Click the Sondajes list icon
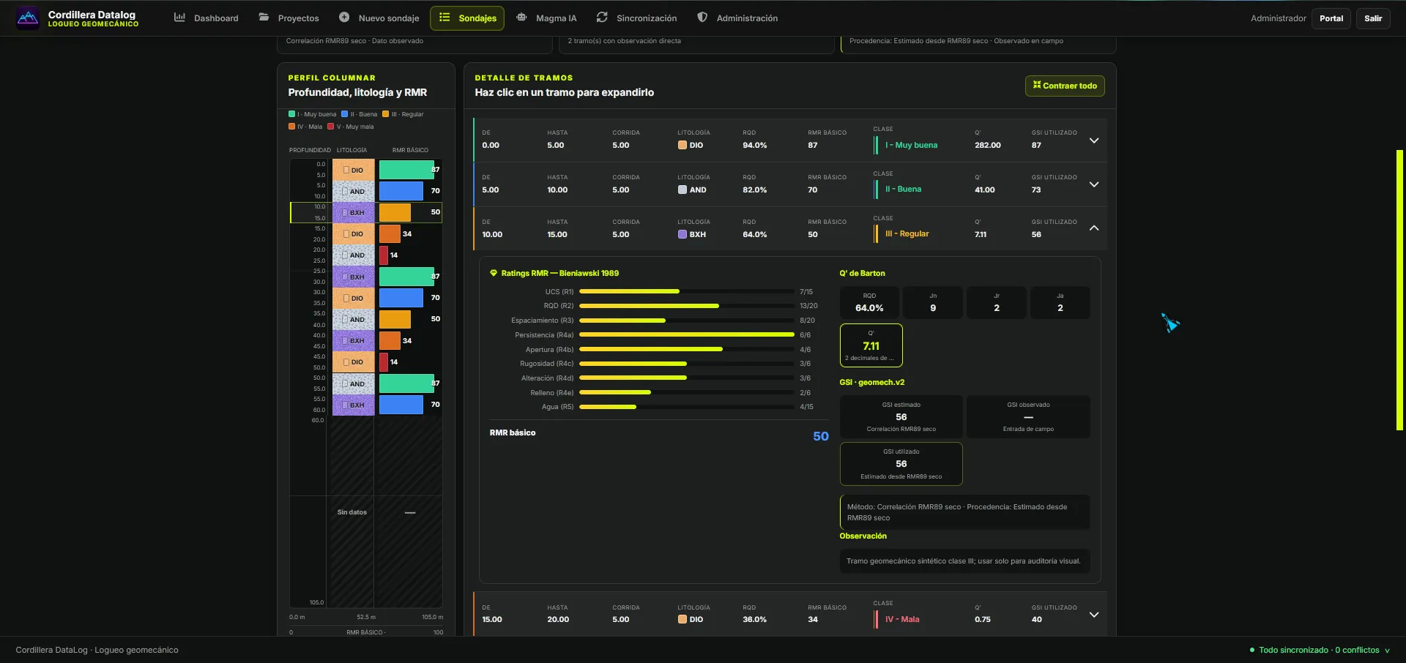This screenshot has width=1406, height=663. coord(445,17)
